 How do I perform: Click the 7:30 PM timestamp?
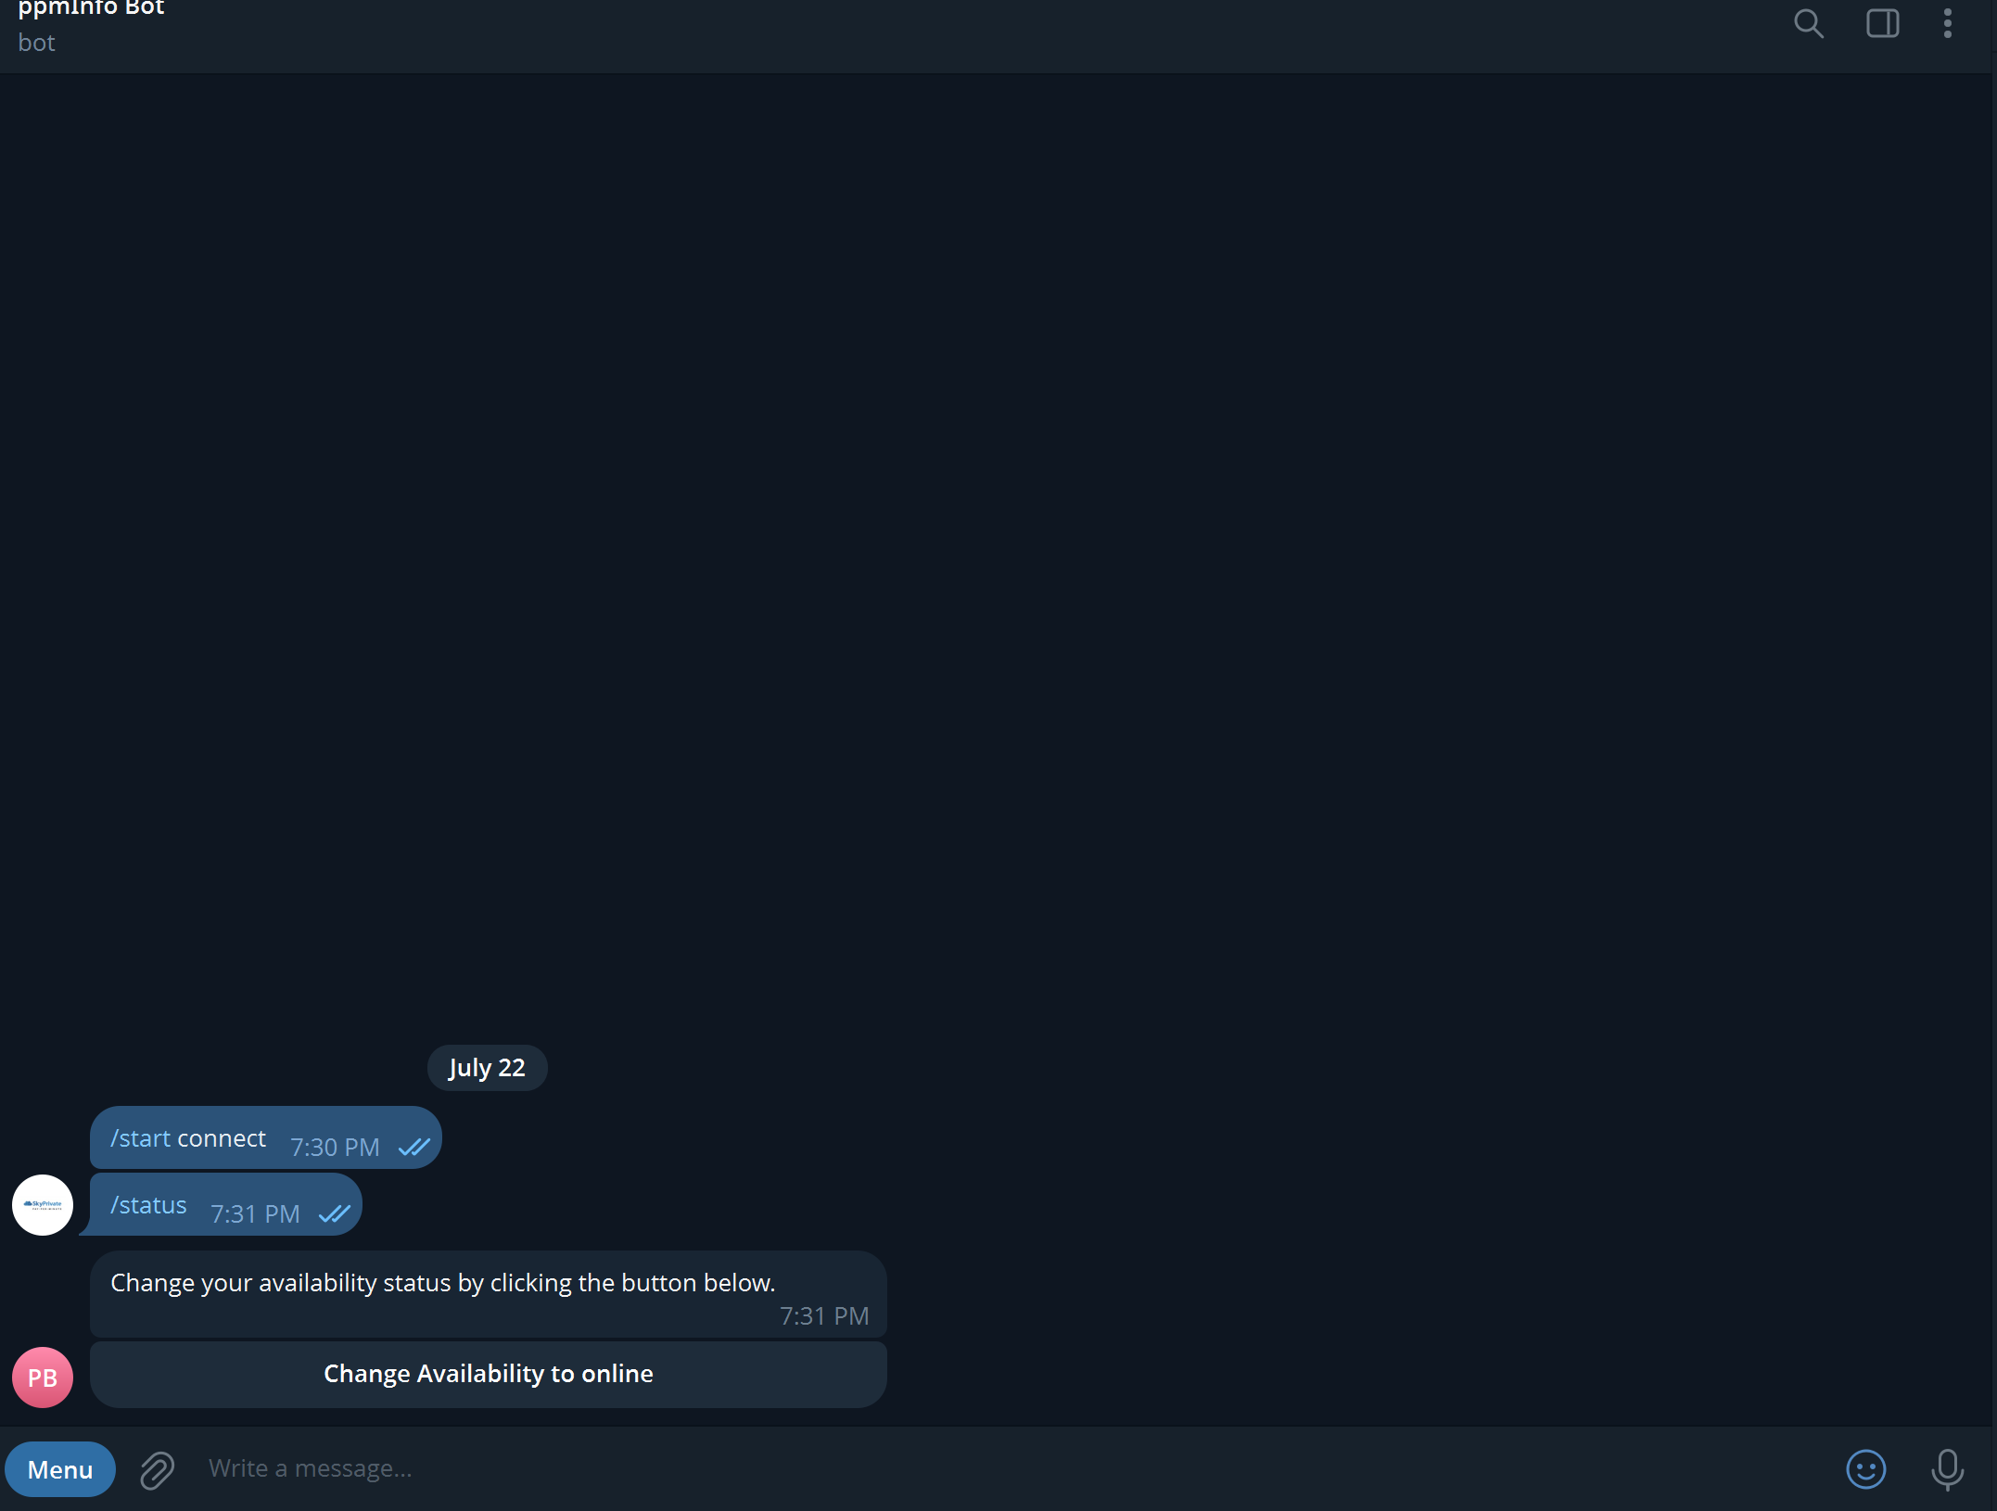click(336, 1148)
